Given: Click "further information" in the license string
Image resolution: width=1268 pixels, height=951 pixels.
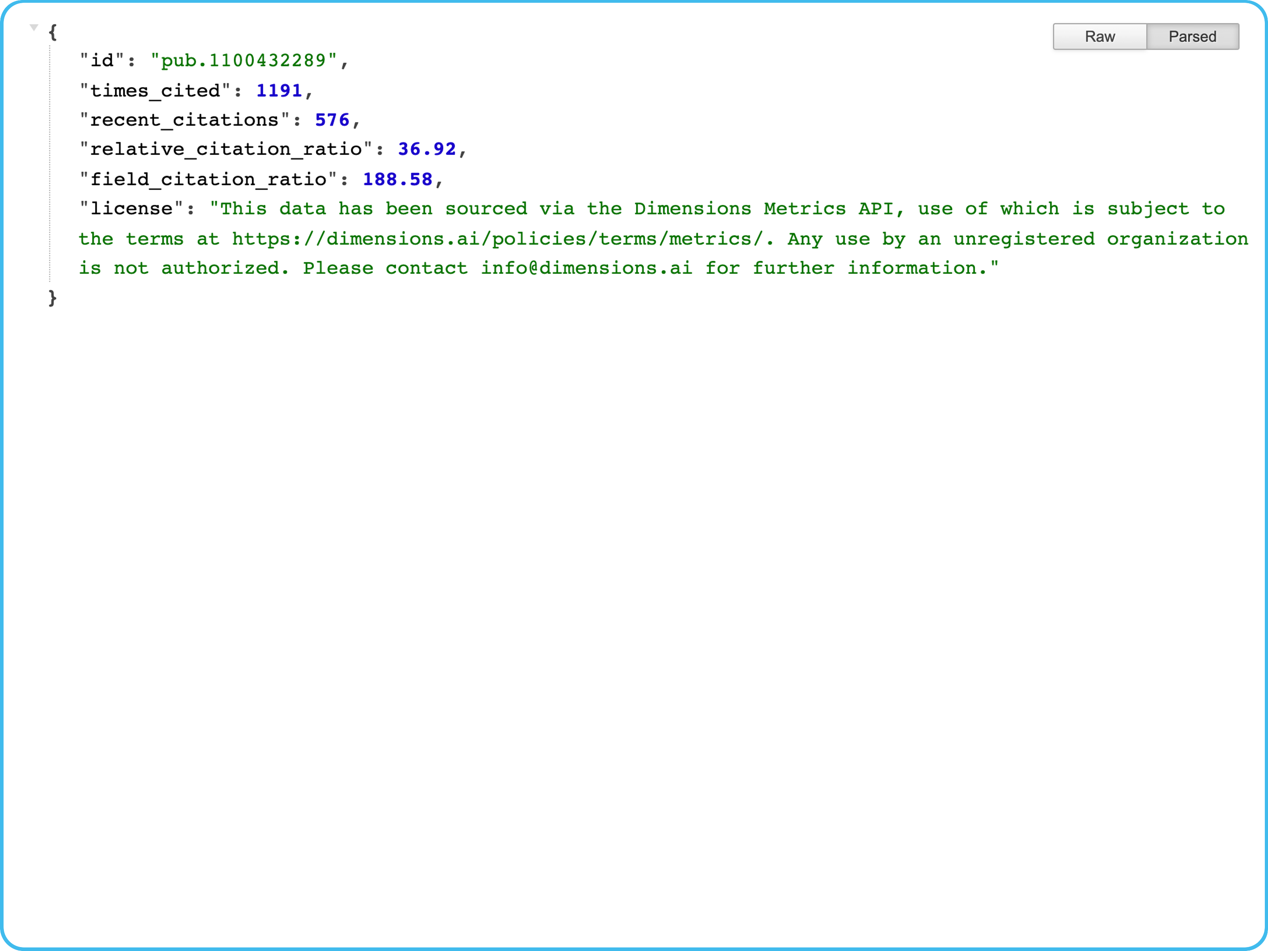Looking at the screenshot, I should pyautogui.click(x=865, y=268).
